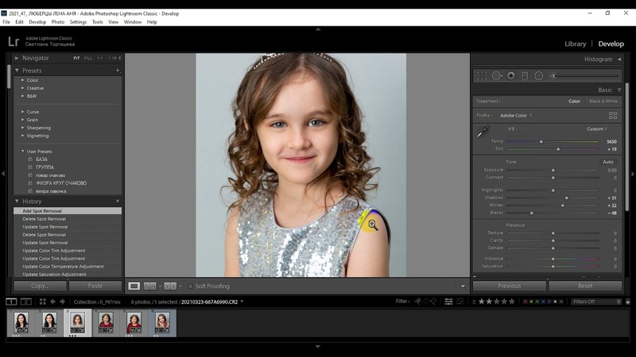Open the Adobe Color profile dropdown

(x=516, y=116)
